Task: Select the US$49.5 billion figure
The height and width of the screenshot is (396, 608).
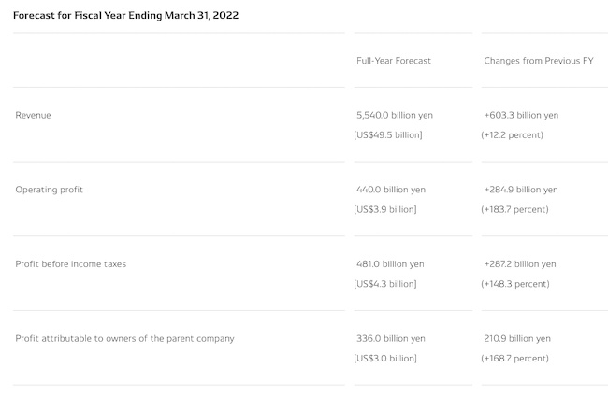Action: point(388,134)
